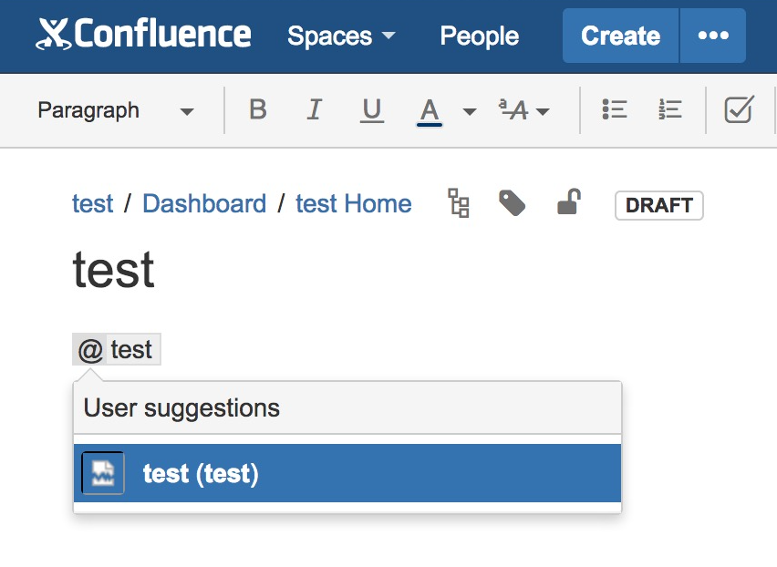Go to the People directory

coord(479,36)
